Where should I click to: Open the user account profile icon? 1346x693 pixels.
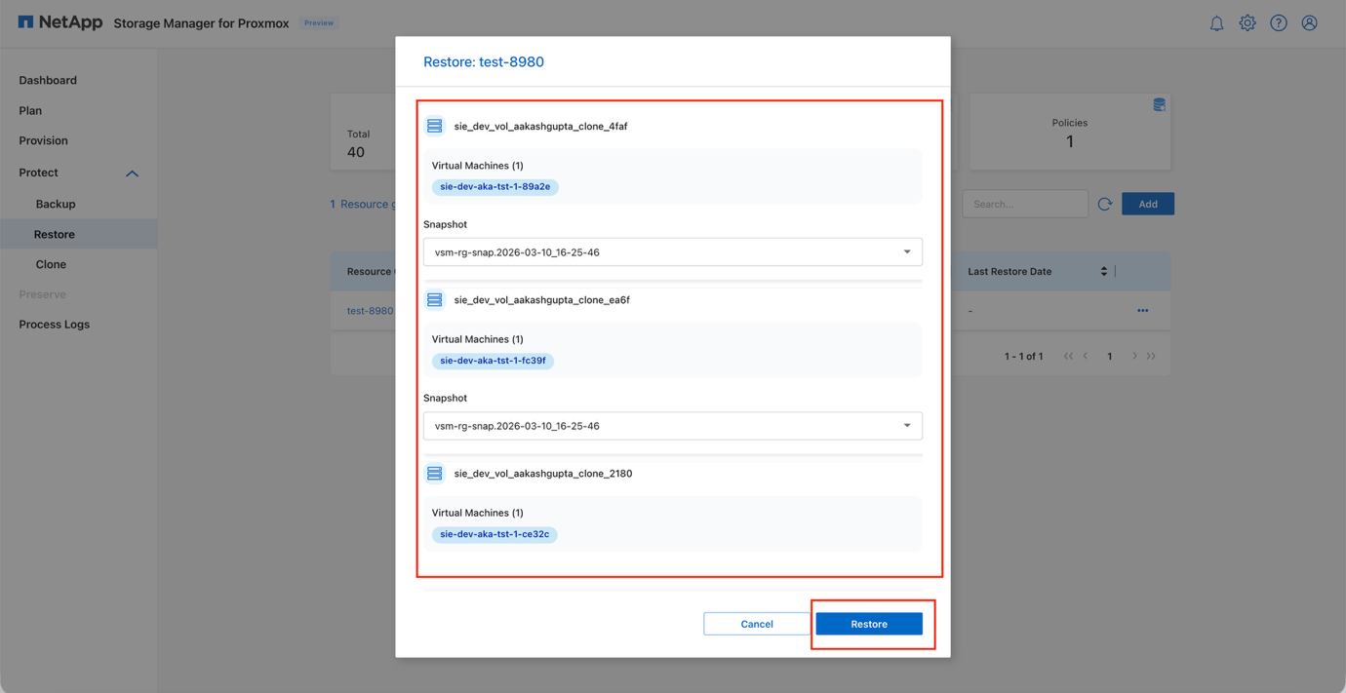pyautogui.click(x=1309, y=23)
